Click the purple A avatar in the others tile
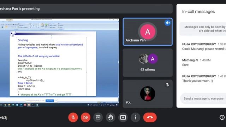The width and height of the screenshot is (226, 127). point(153,59)
